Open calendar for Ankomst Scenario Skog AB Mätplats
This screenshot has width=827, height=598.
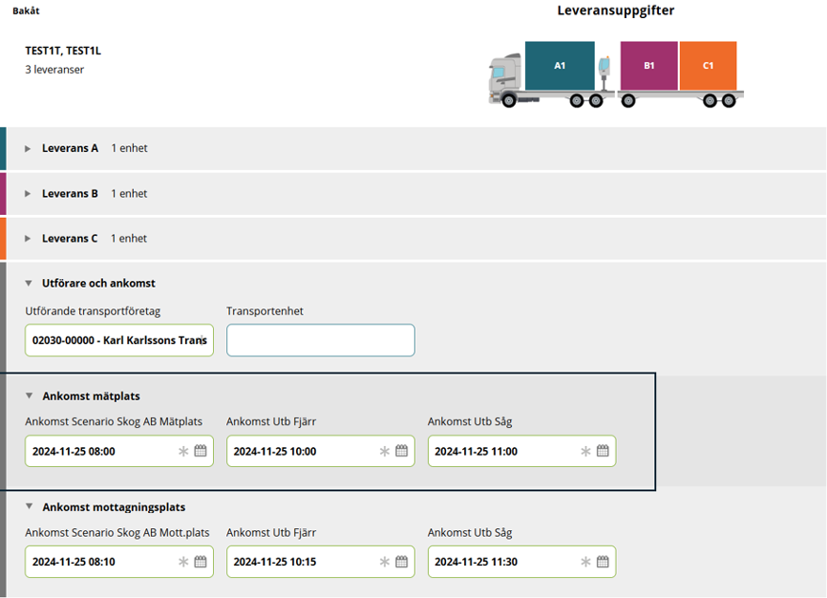201,451
